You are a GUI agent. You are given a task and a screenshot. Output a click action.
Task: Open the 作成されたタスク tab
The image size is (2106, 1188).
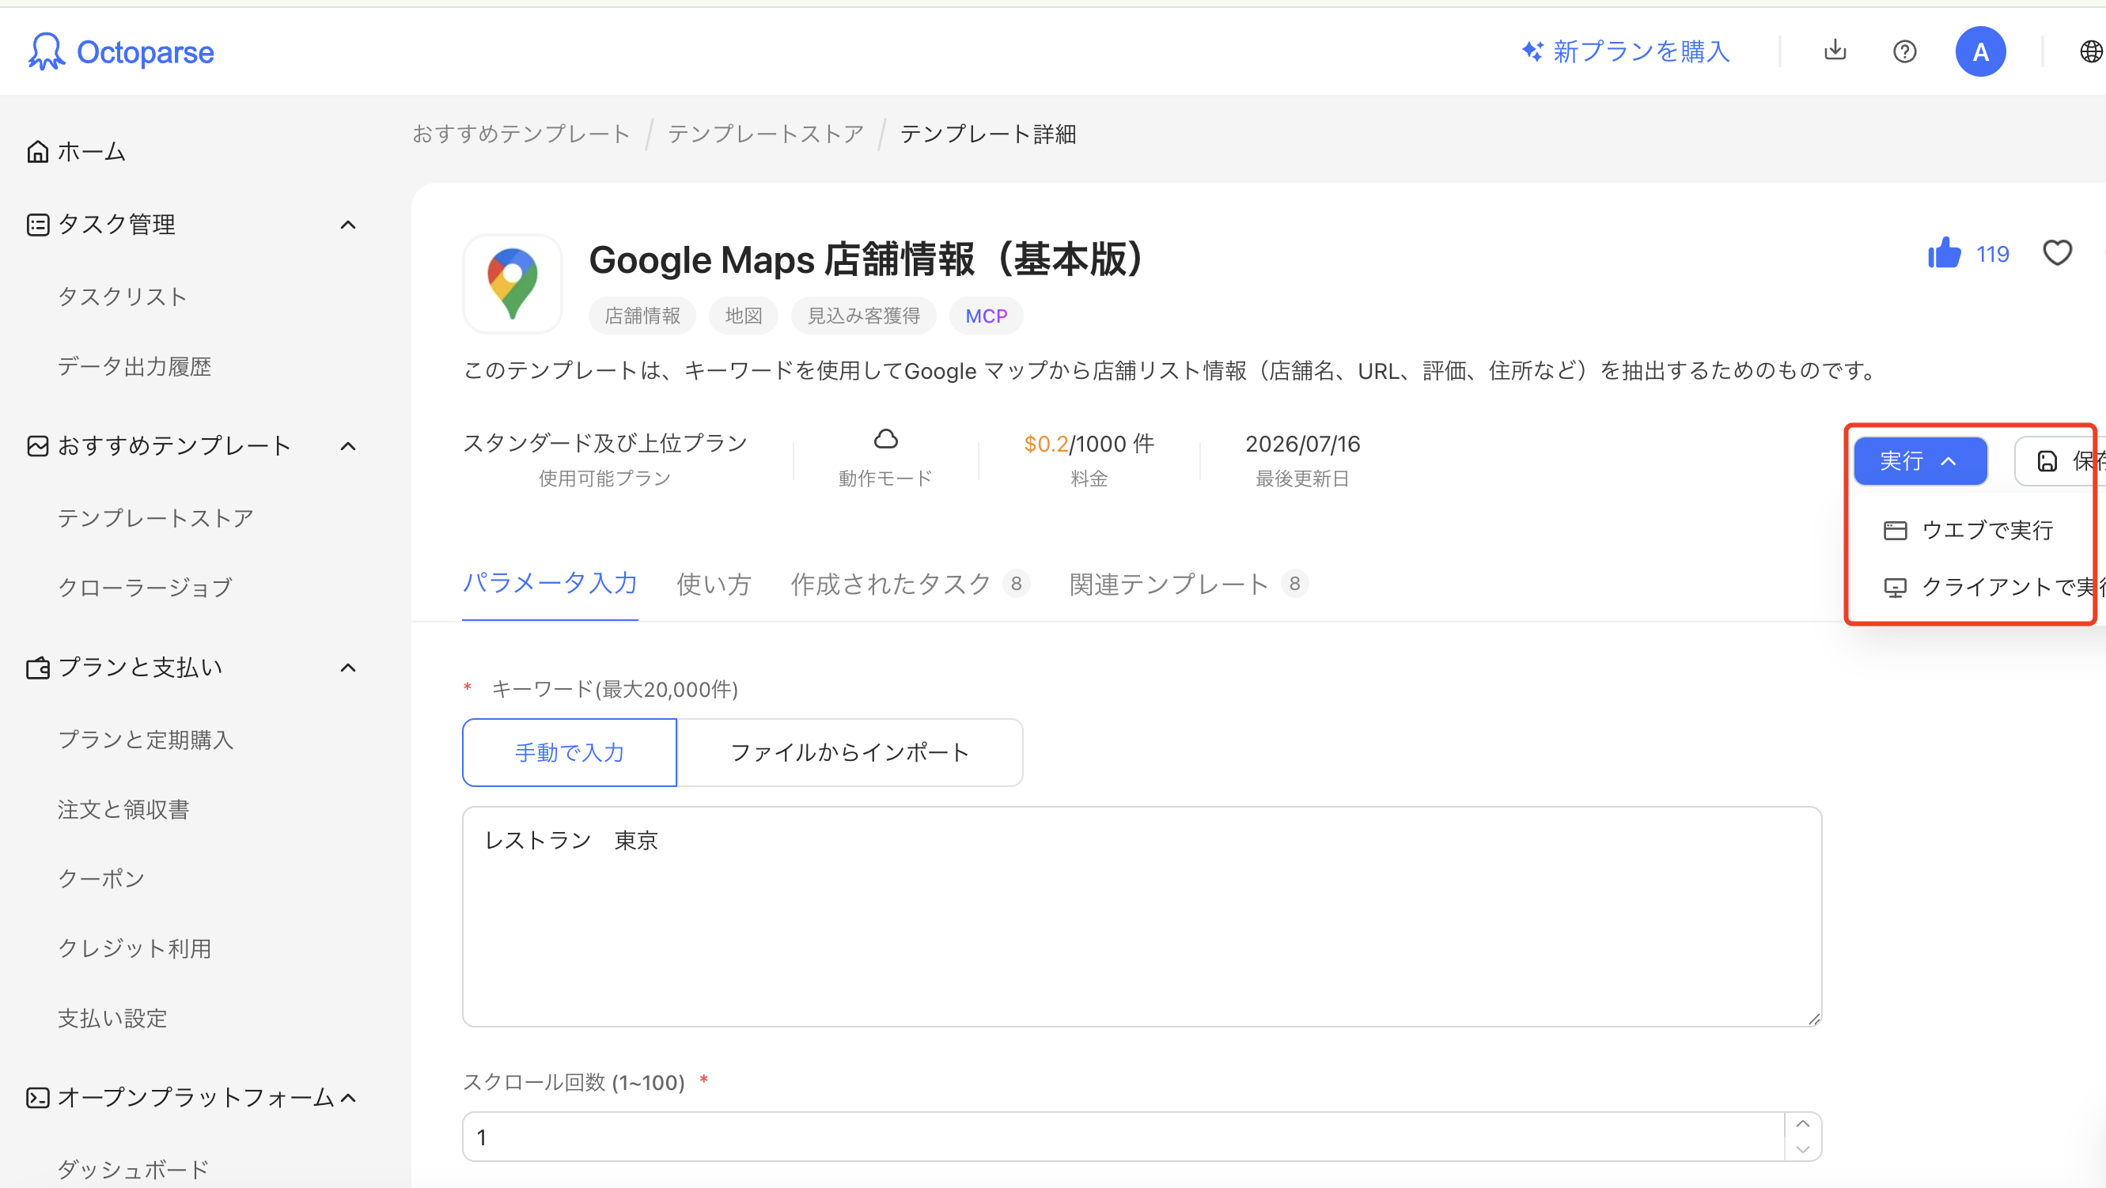[x=909, y=584]
